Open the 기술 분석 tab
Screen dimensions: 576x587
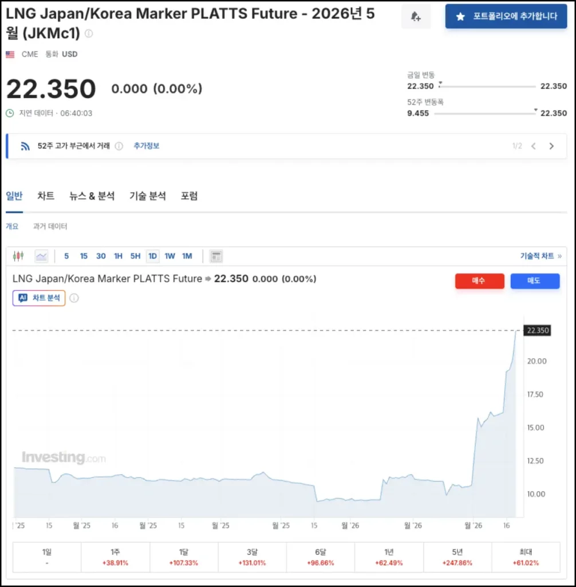pyautogui.click(x=148, y=196)
